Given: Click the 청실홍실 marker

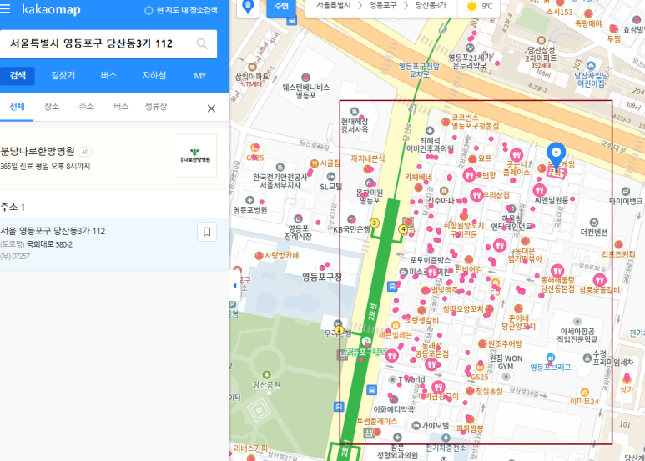Looking at the screenshot, I should [x=470, y=391].
